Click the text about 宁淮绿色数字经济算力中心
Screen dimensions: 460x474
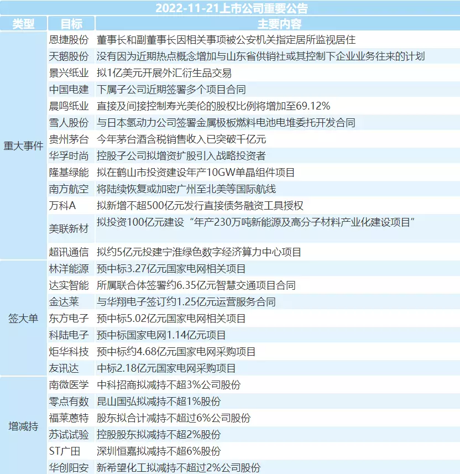(x=199, y=252)
